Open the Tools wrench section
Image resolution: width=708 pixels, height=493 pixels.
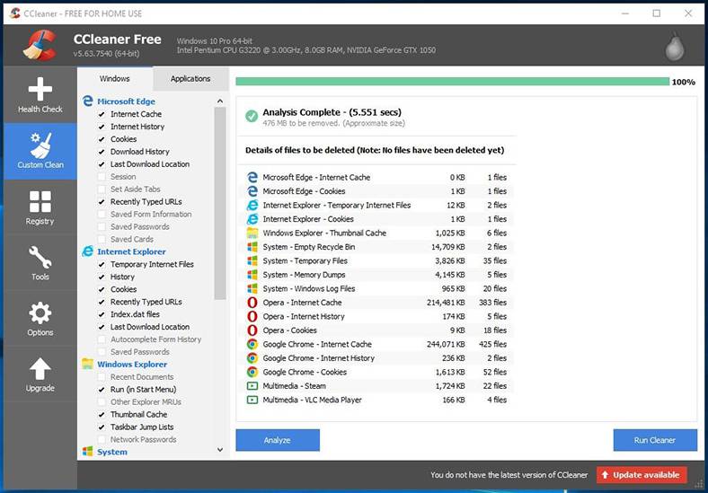[40, 263]
